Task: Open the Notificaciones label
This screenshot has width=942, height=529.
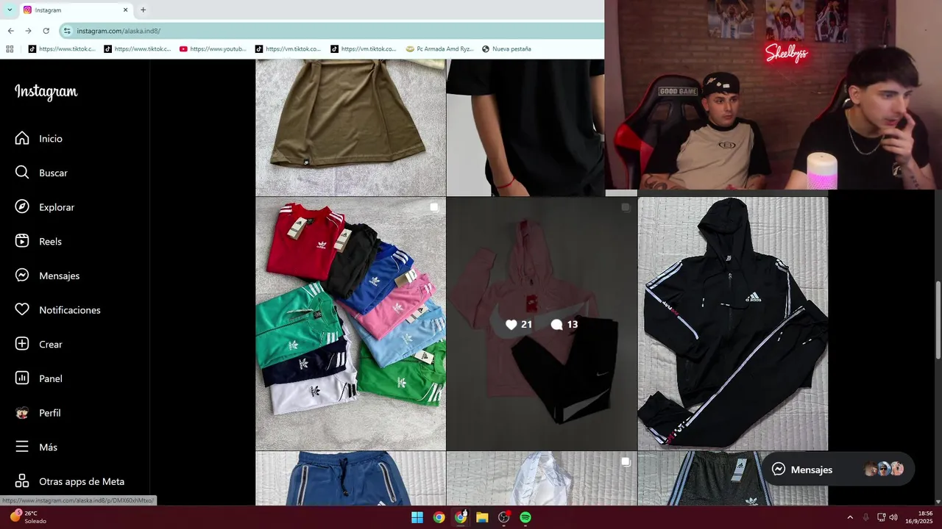Action: click(70, 310)
